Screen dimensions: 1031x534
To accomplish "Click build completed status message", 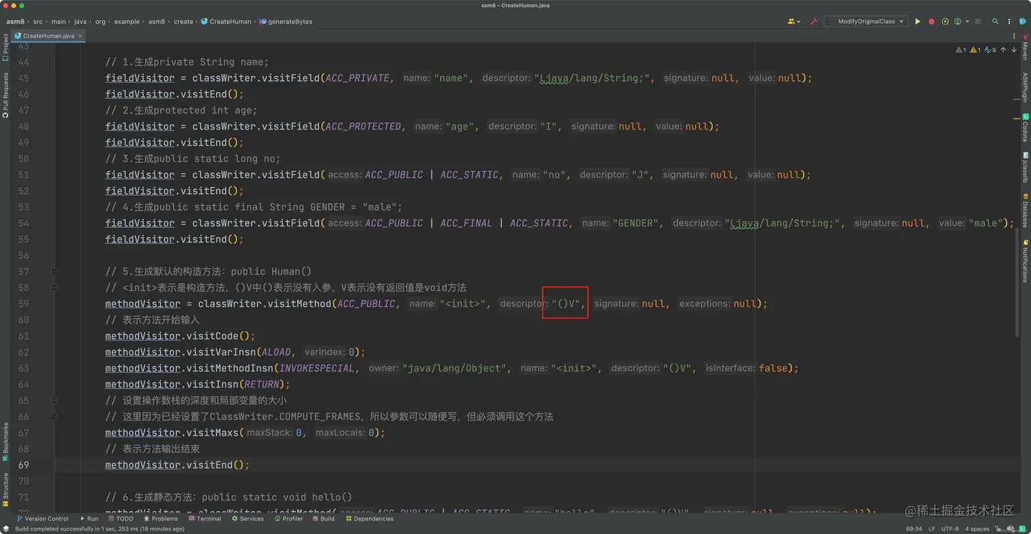I will tap(100, 529).
